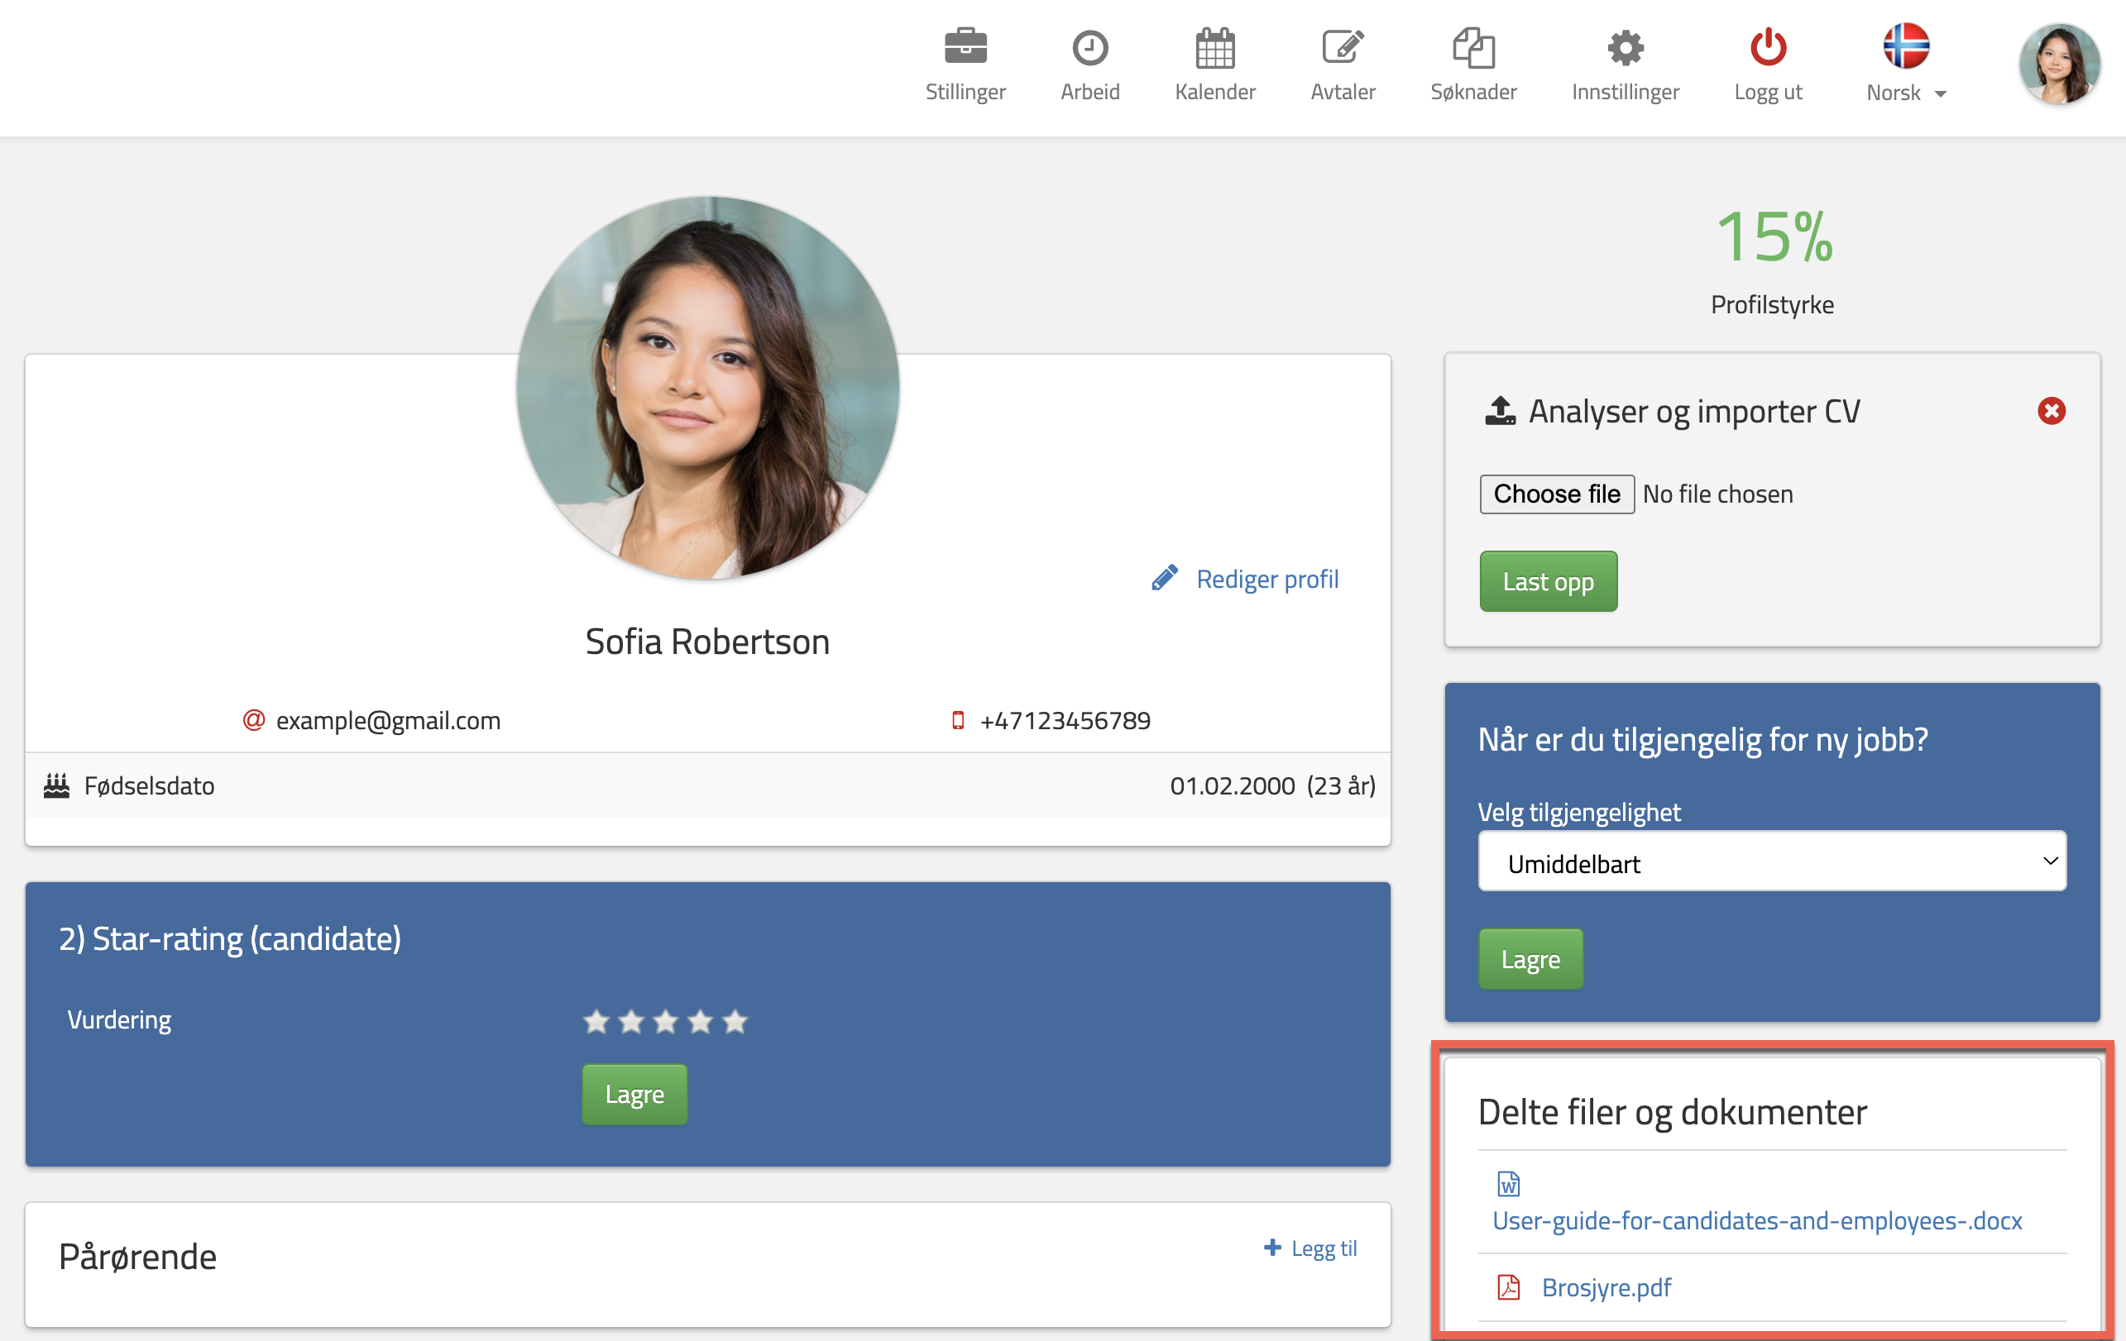Rate the candidate one star
Screen dimensions: 2126x1341
(596, 1022)
